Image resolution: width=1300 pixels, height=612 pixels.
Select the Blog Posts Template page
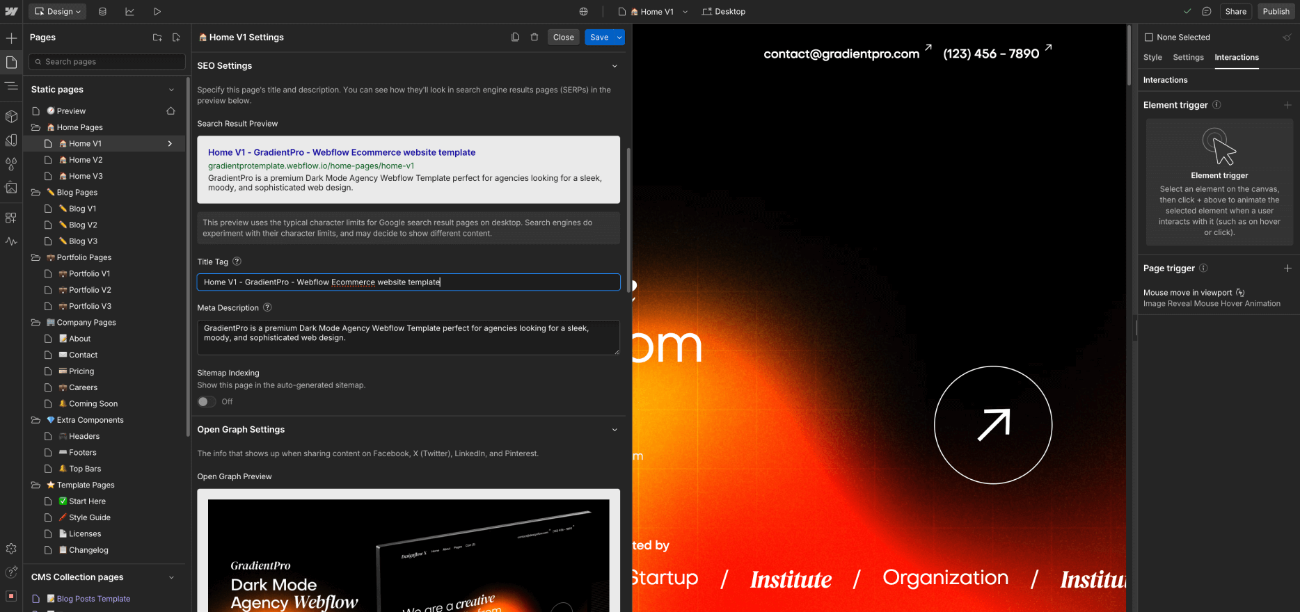93,599
